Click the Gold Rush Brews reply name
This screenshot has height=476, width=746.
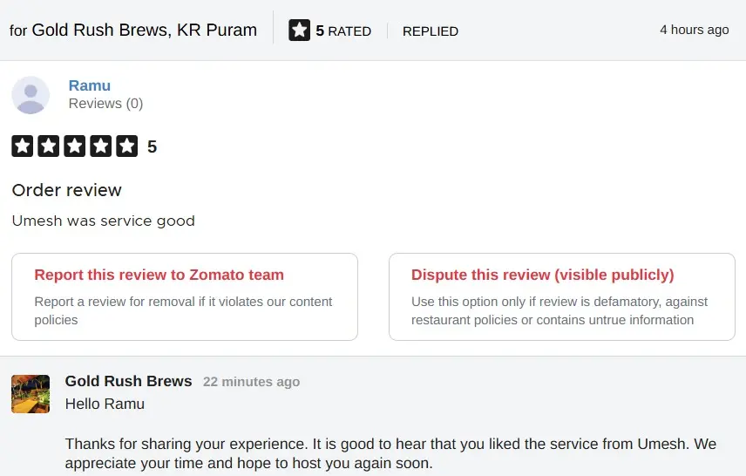coord(128,381)
